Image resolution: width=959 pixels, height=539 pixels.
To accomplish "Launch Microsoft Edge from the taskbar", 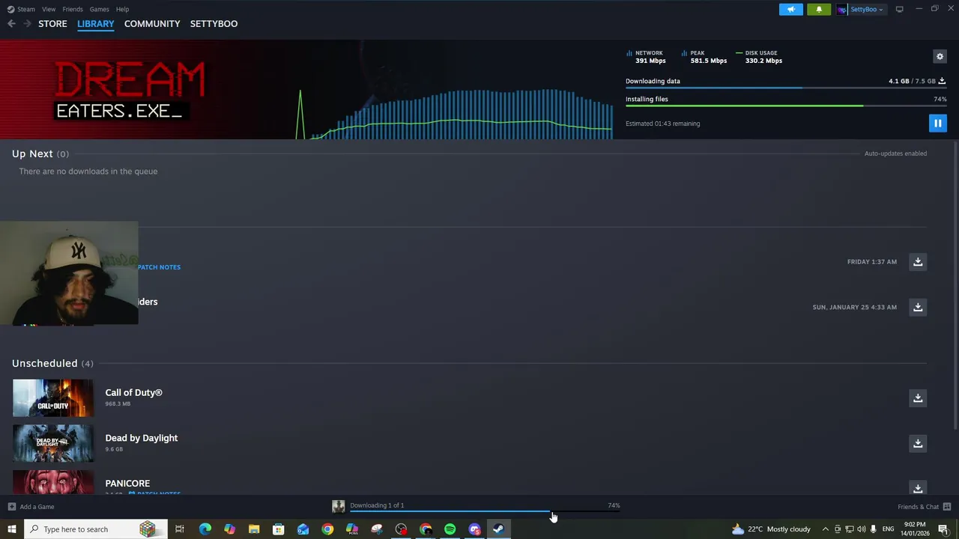I will click(x=205, y=529).
